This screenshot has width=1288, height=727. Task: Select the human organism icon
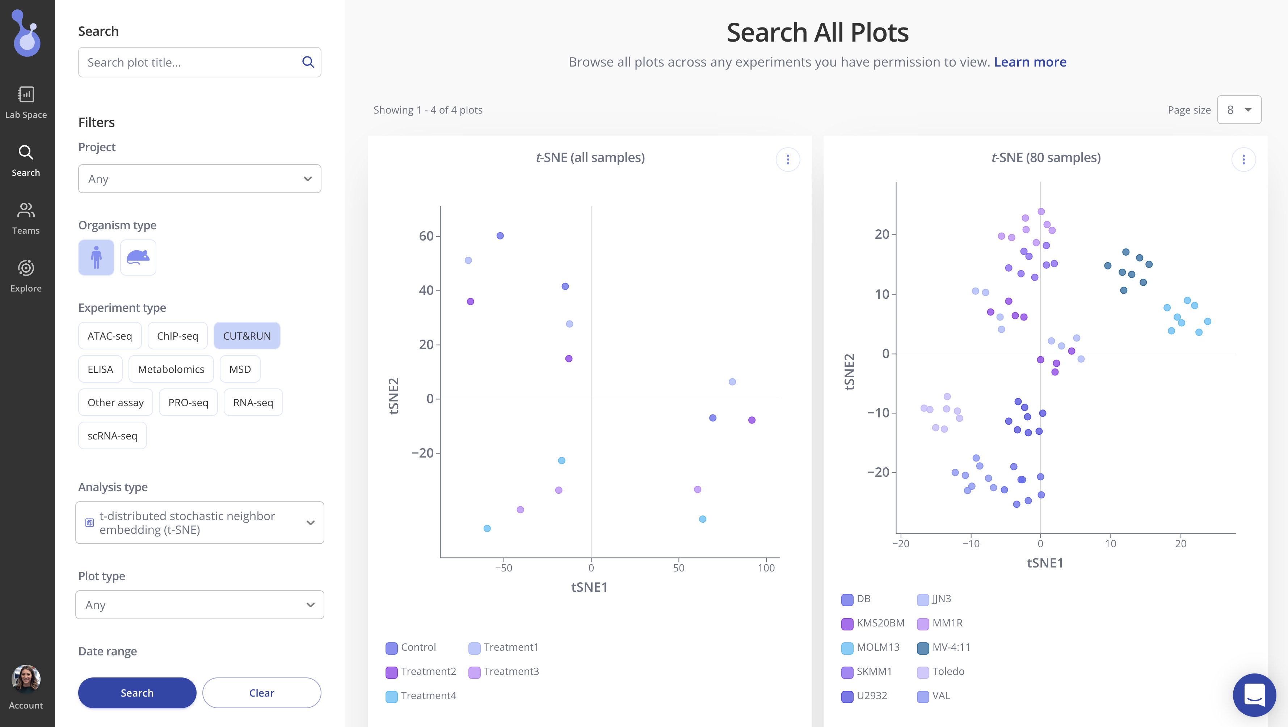point(96,257)
